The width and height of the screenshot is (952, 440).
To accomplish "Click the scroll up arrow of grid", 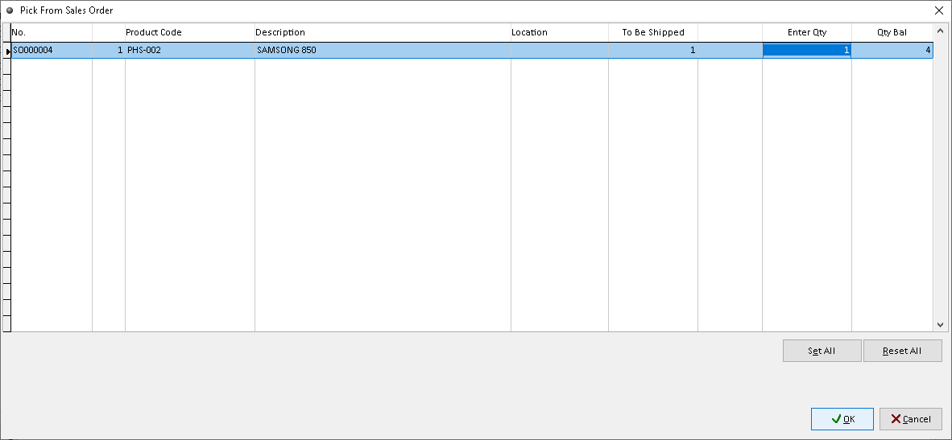I will pos(941,31).
